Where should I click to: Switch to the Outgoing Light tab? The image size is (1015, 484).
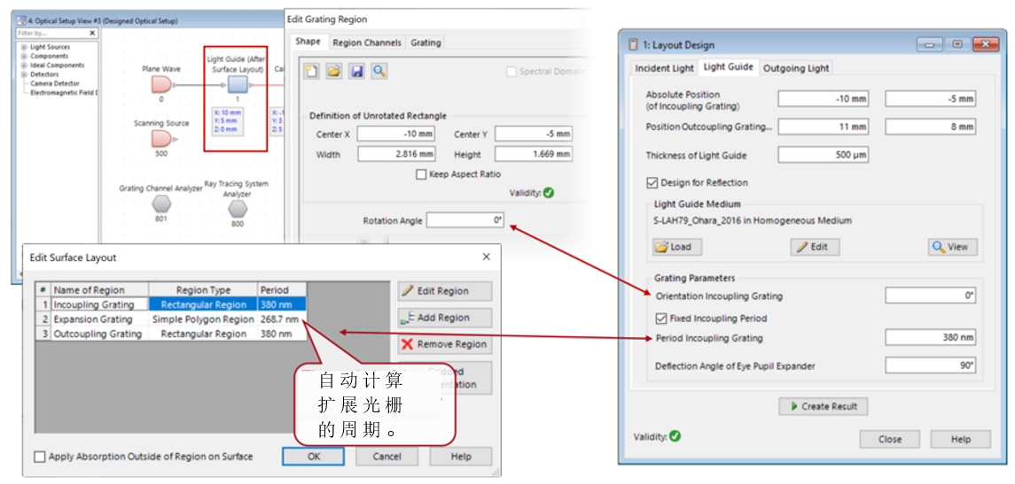click(796, 68)
